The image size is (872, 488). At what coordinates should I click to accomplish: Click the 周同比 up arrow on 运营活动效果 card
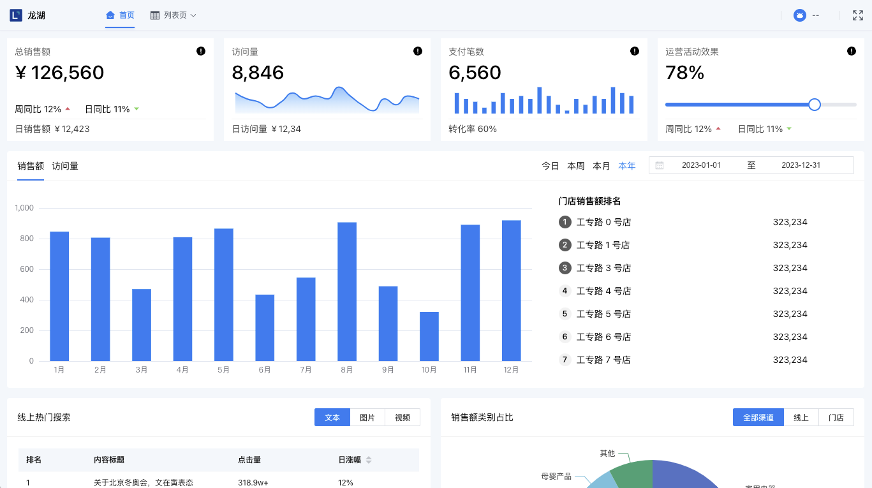718,129
